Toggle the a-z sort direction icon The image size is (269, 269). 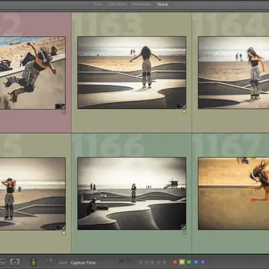(50, 262)
